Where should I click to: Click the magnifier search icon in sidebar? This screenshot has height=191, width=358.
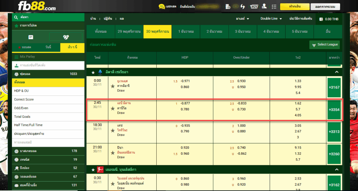(x=16, y=17)
